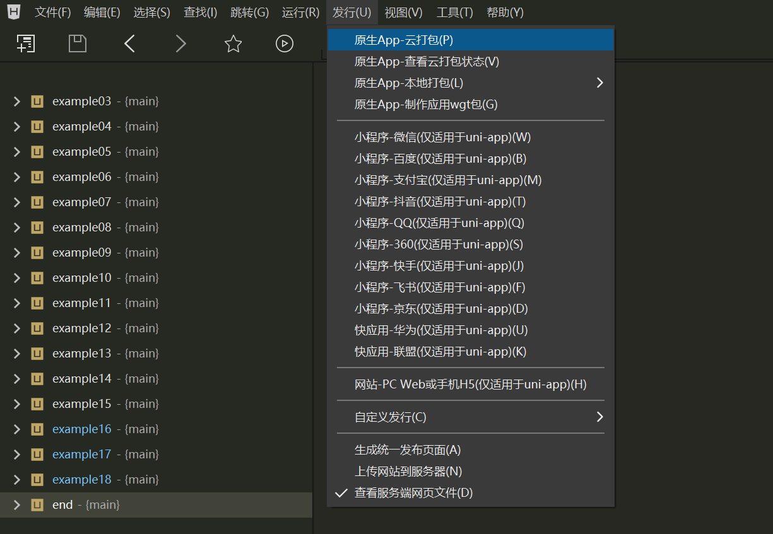773x534 pixels.
Task: Click the new file toolbar icon
Action: click(x=26, y=44)
